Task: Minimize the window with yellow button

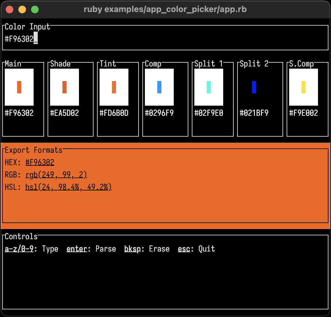Action: click(x=22, y=9)
